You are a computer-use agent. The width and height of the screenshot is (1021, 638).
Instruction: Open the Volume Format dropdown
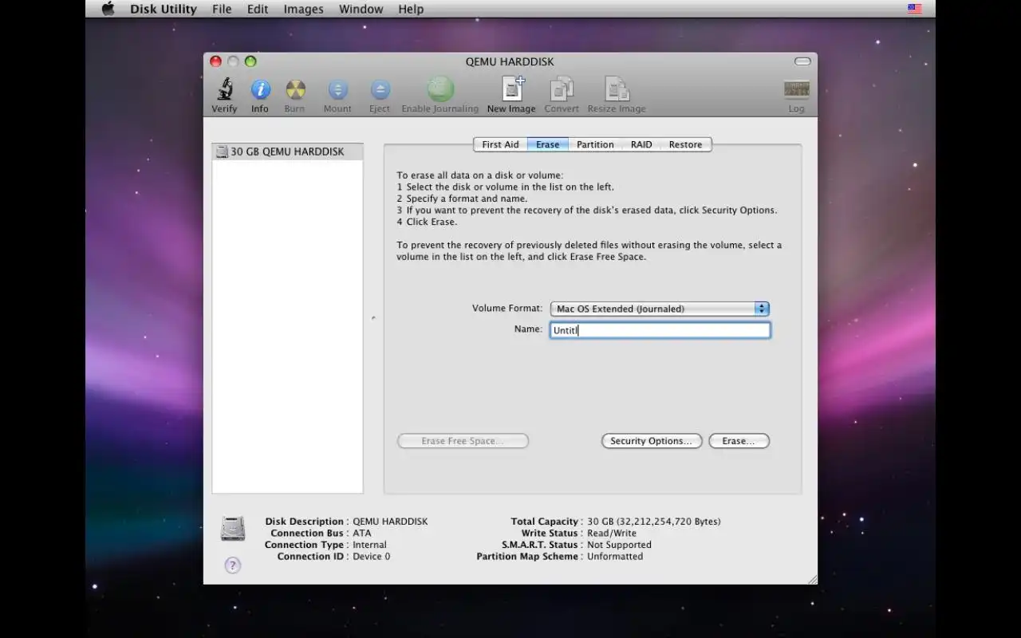coord(660,309)
